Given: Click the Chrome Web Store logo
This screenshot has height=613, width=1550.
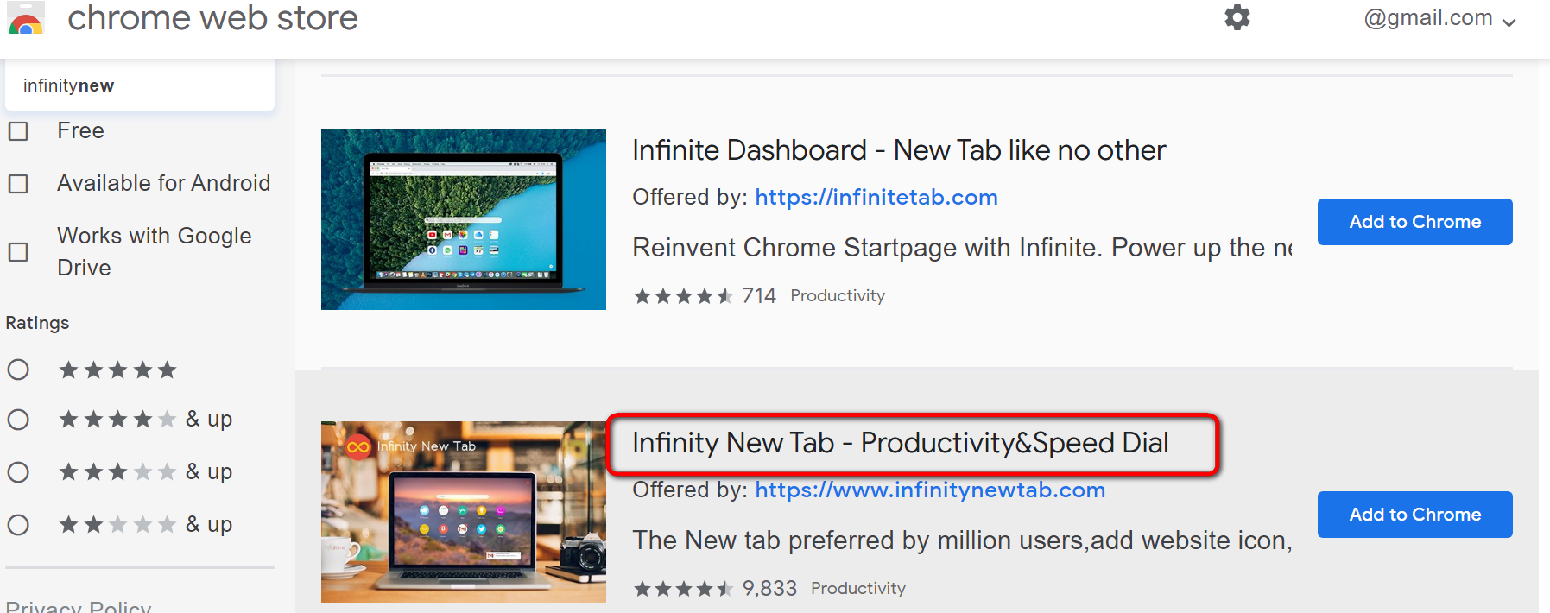Looking at the screenshot, I should (26, 19).
